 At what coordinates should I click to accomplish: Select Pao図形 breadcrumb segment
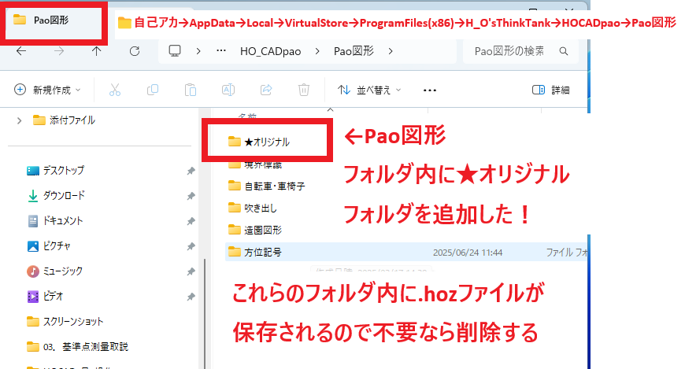(x=354, y=51)
